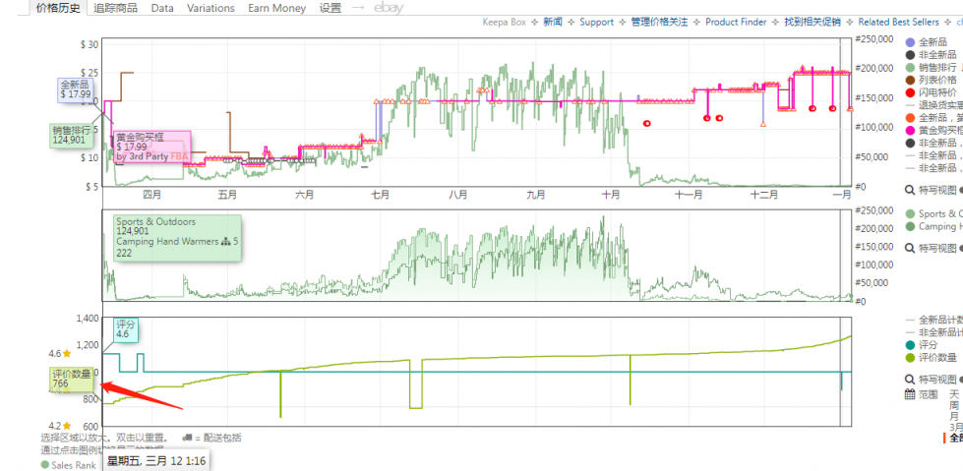963x471 pixels.
Task: Click the 特写视图 magnifier in the category legend
Action: 910,248
